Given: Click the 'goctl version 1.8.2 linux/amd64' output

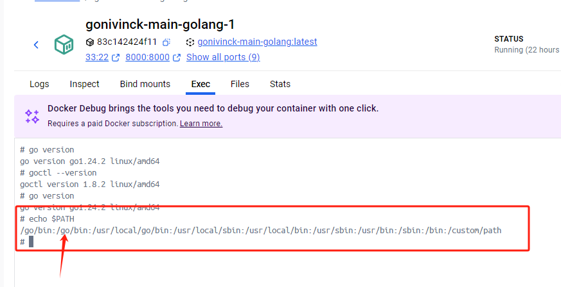Looking at the screenshot, I should 90,184.
